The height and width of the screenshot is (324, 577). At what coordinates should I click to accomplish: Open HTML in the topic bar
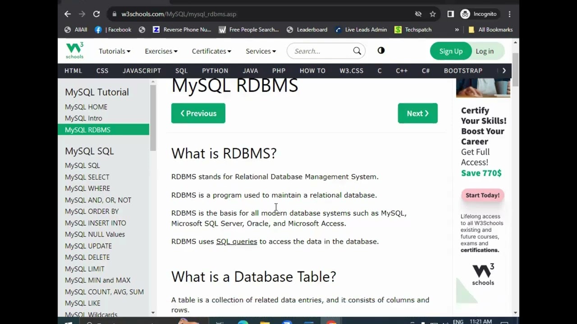point(73,71)
